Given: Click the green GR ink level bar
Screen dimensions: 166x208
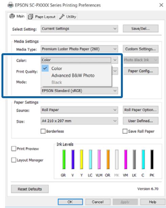Looking at the screenshot, I should 64,159.
